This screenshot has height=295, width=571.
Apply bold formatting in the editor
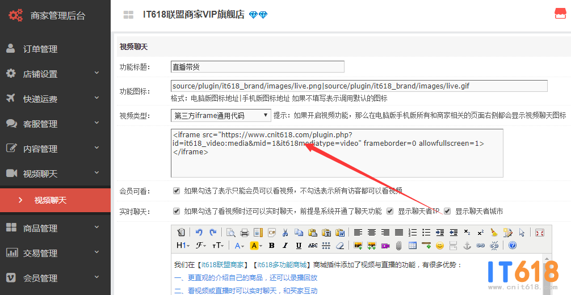[x=271, y=246]
